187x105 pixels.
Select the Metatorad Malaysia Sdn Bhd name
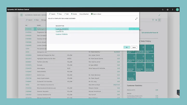pyautogui.click(x=45, y=55)
